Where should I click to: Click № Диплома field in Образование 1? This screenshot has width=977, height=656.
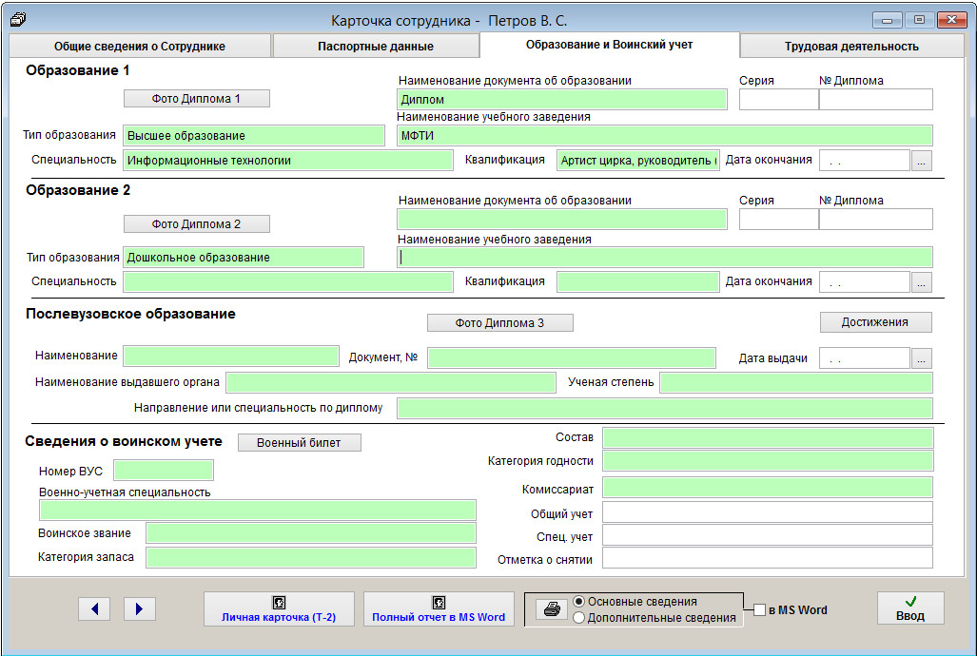(875, 100)
